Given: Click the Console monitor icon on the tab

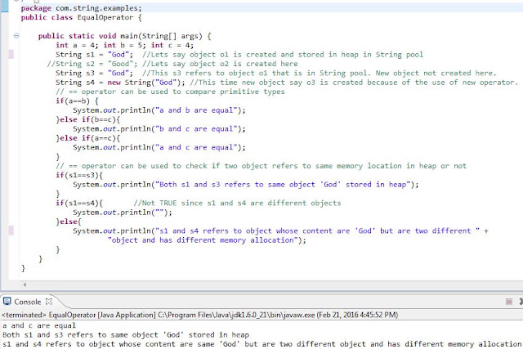Looking at the screenshot, I should tap(7, 302).
